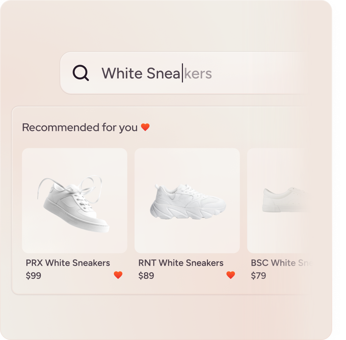The width and height of the screenshot is (346, 340).
Task: Accept the greyed 'kers' autocomplete suggestion
Action: pyautogui.click(x=198, y=73)
